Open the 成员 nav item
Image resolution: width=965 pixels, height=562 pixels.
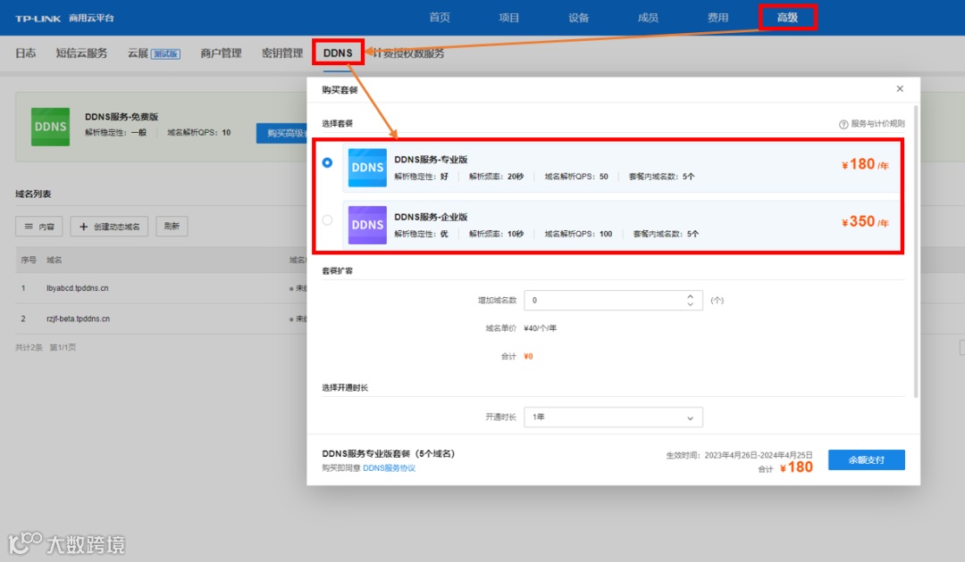coord(648,18)
